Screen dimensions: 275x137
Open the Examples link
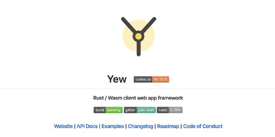(x=113, y=126)
